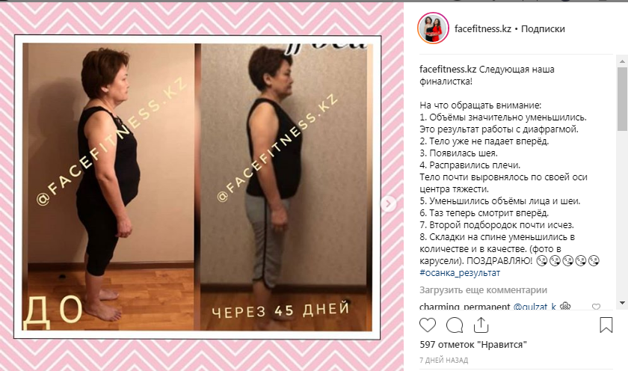Open the @gulzat_k mention link
The image size is (628, 371).
coord(535,307)
